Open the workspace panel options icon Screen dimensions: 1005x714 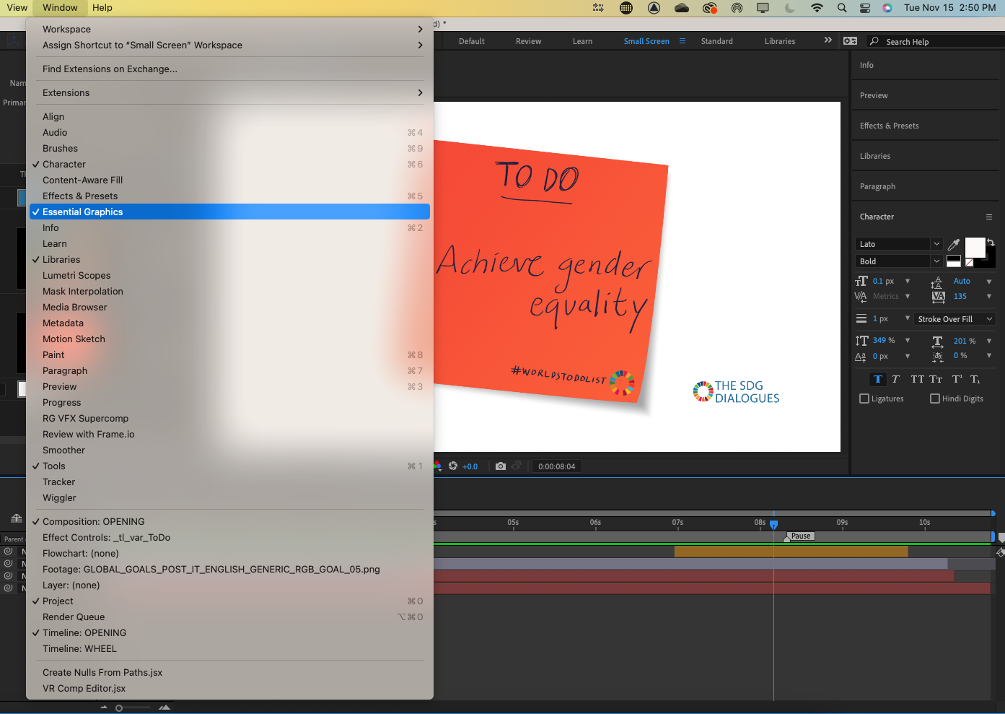point(851,41)
